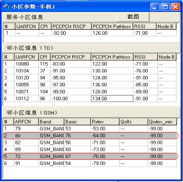Image resolution: width=183 pixels, height=182 pixels.
Task: Click CPI value 115 in TD table
Action: coord(44,64)
